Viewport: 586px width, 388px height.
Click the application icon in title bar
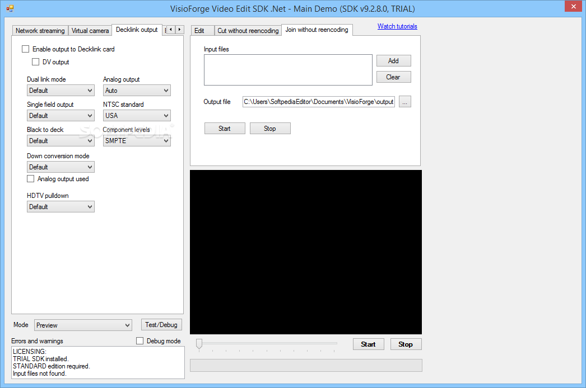click(x=10, y=8)
